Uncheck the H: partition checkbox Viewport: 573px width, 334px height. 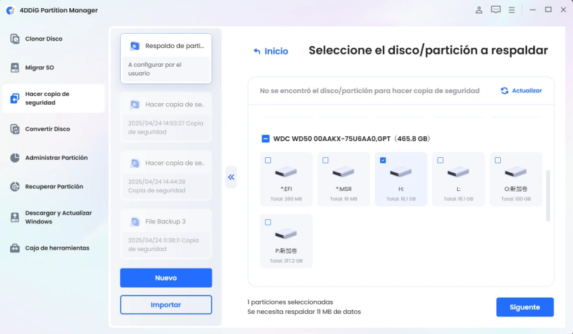[x=383, y=160]
